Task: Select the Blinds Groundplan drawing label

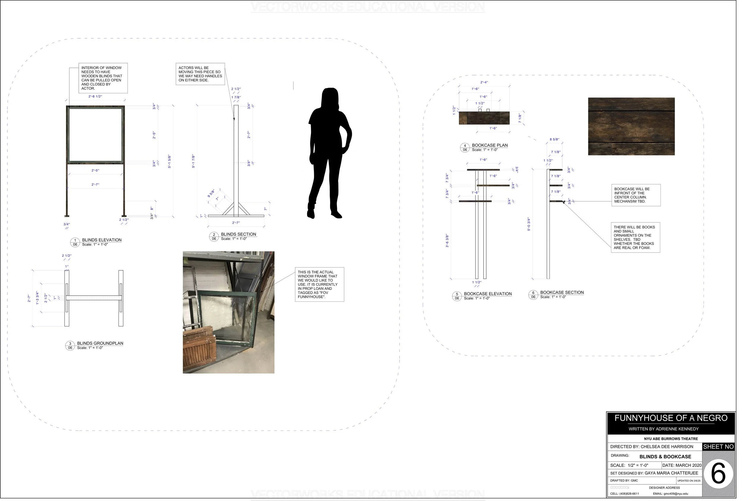Action: click(x=100, y=343)
